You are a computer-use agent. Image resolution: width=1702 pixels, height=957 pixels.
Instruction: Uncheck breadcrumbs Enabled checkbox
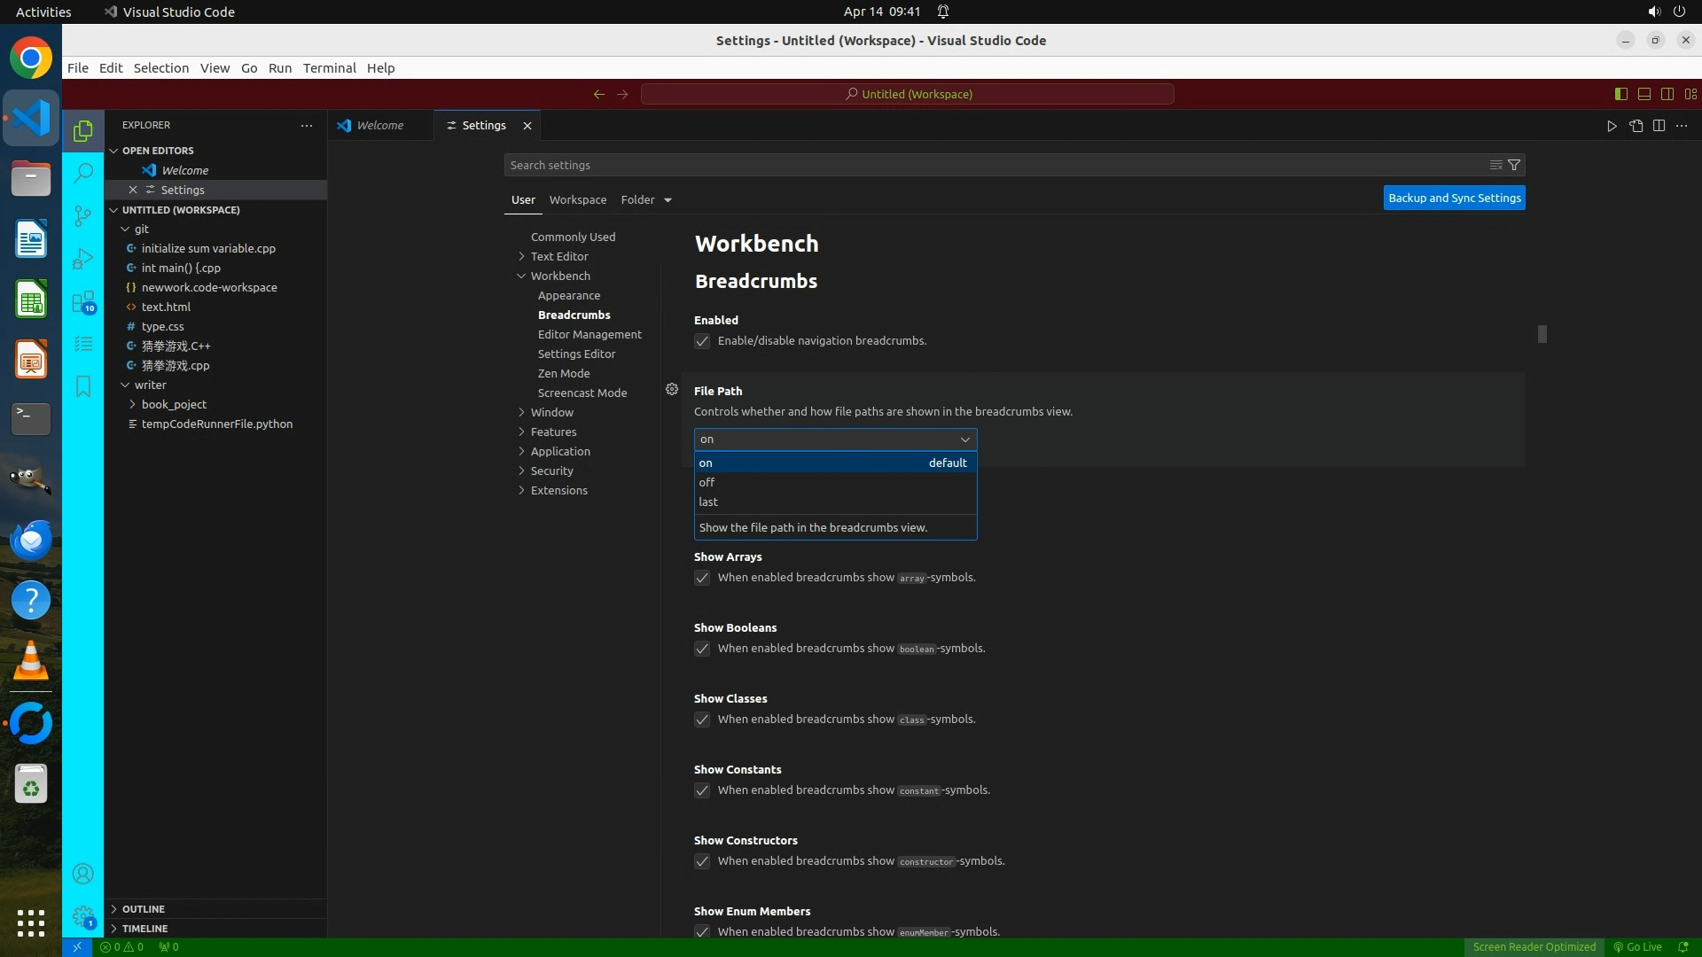pyautogui.click(x=702, y=341)
